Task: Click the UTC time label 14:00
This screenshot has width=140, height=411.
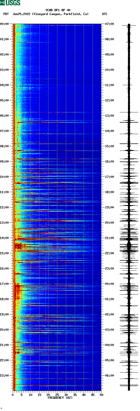Action: pos(110,131)
